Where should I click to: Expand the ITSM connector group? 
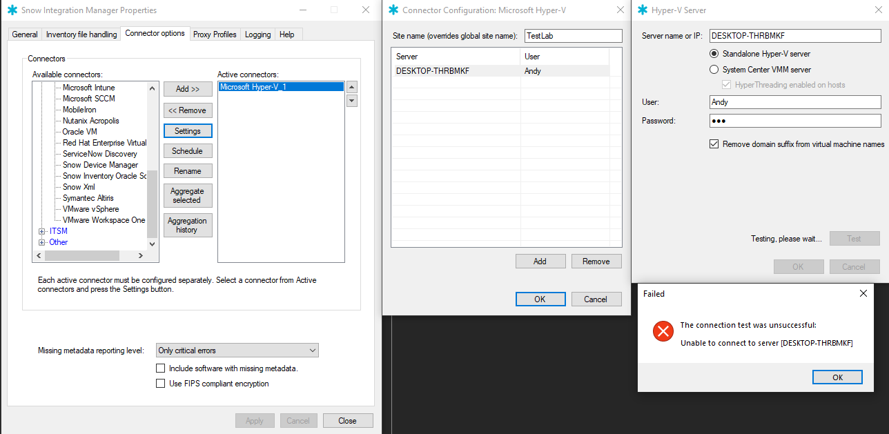click(x=41, y=231)
